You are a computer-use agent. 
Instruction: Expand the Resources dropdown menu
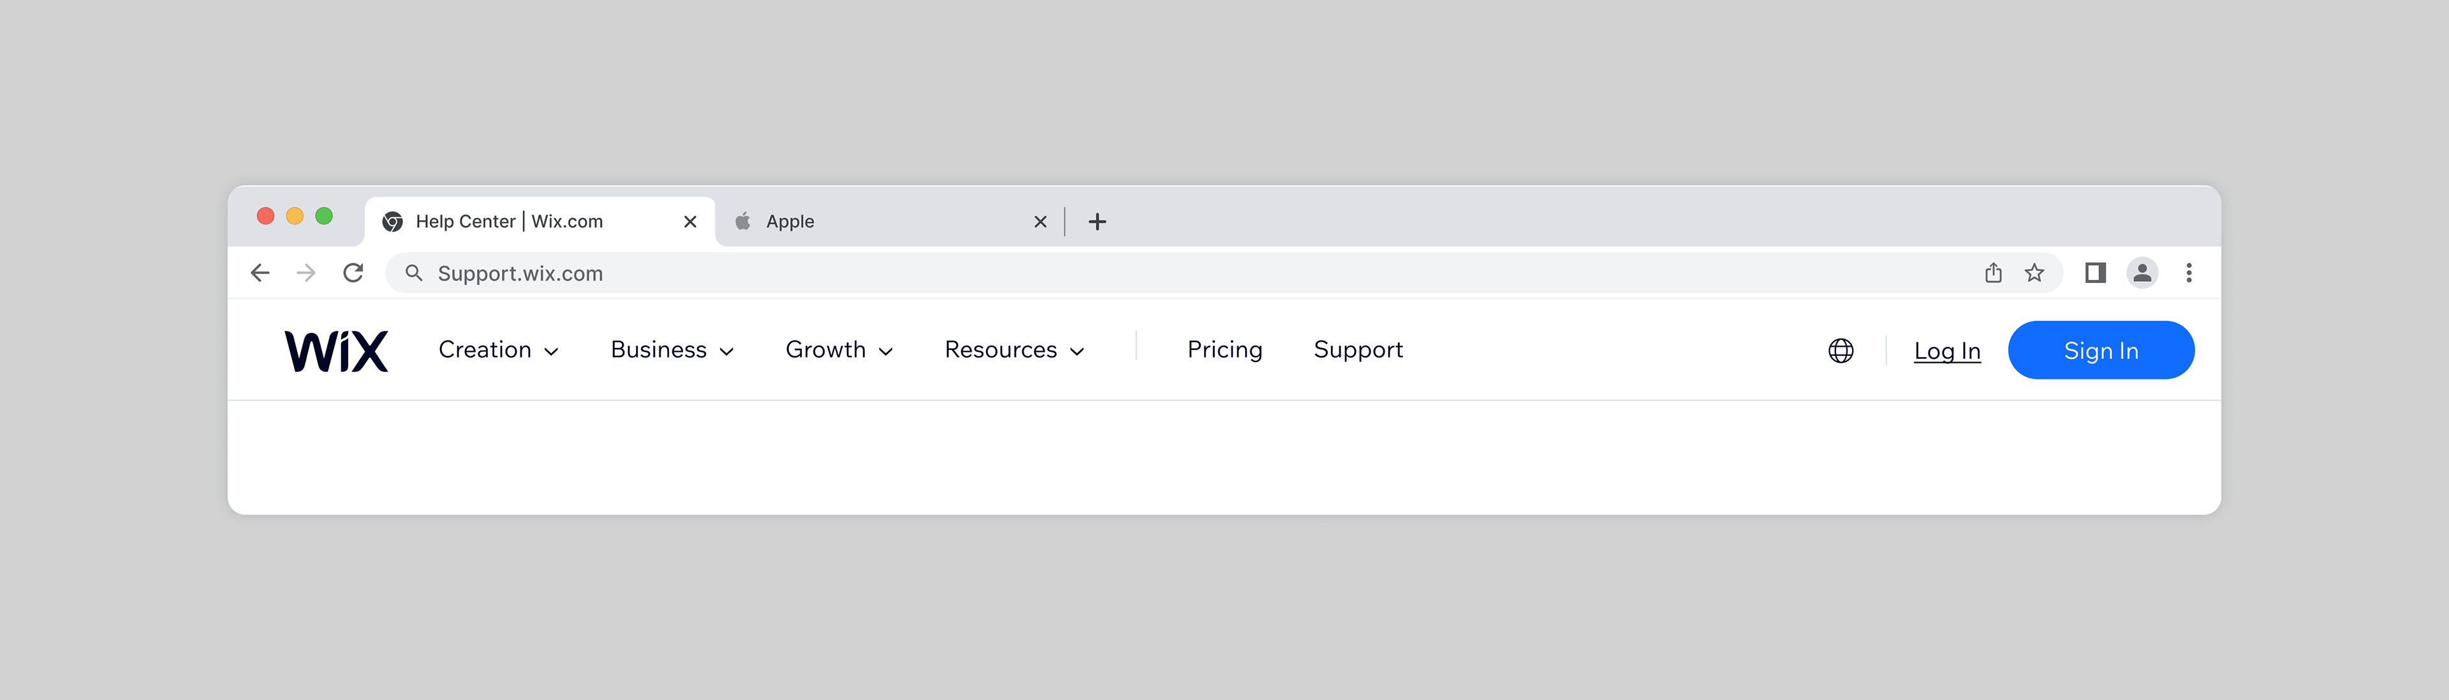pos(1013,351)
